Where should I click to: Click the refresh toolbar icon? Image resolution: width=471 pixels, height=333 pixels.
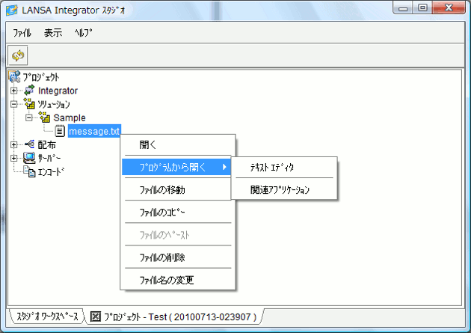[18, 55]
